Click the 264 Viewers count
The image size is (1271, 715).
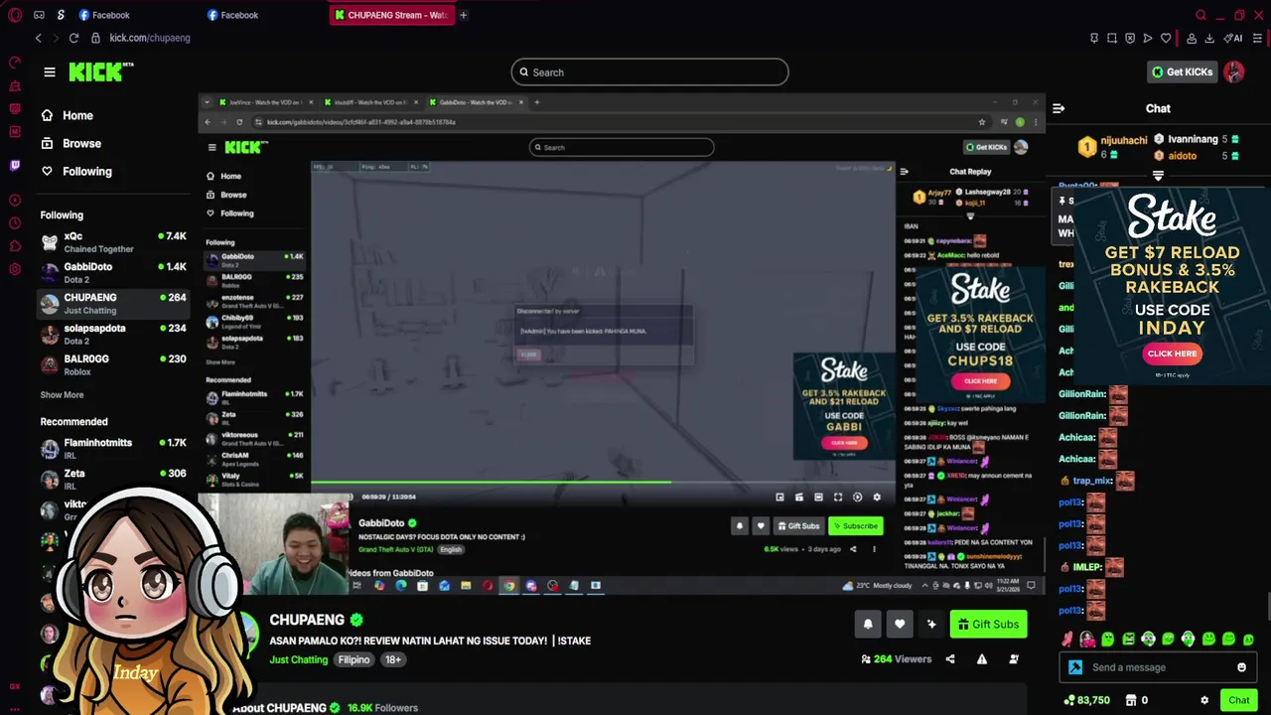(896, 658)
